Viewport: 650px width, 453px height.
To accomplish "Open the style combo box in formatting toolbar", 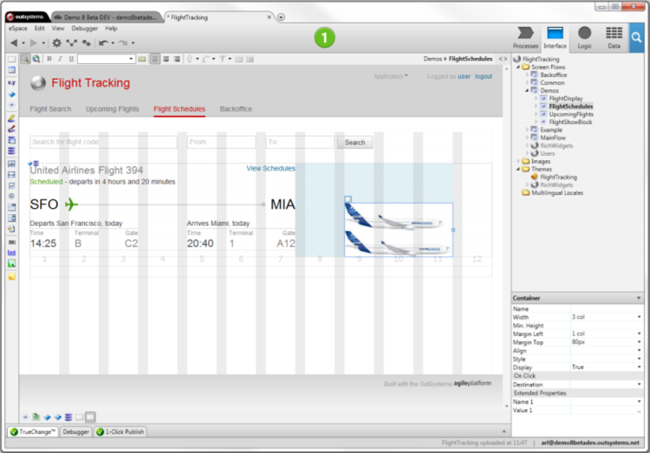I will click(106, 59).
